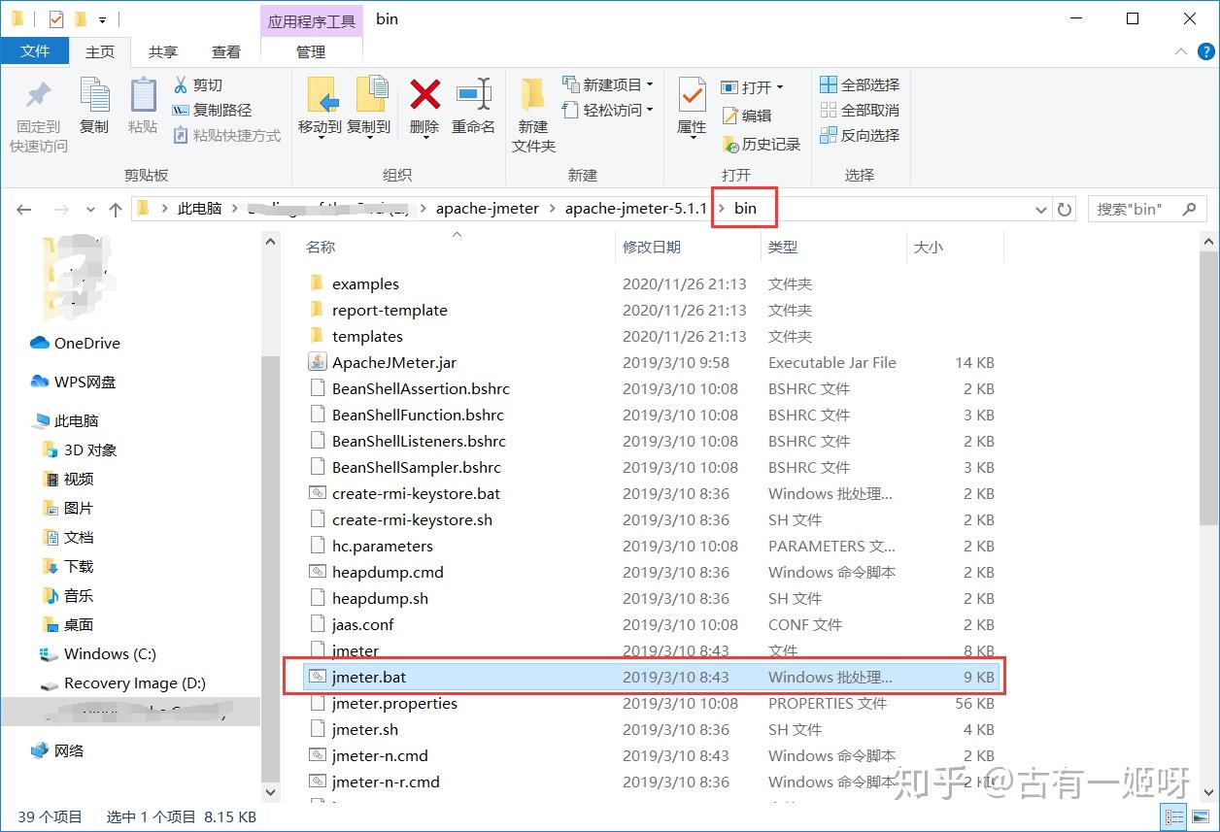Open the recent locations dropdown arrow

tap(91, 209)
